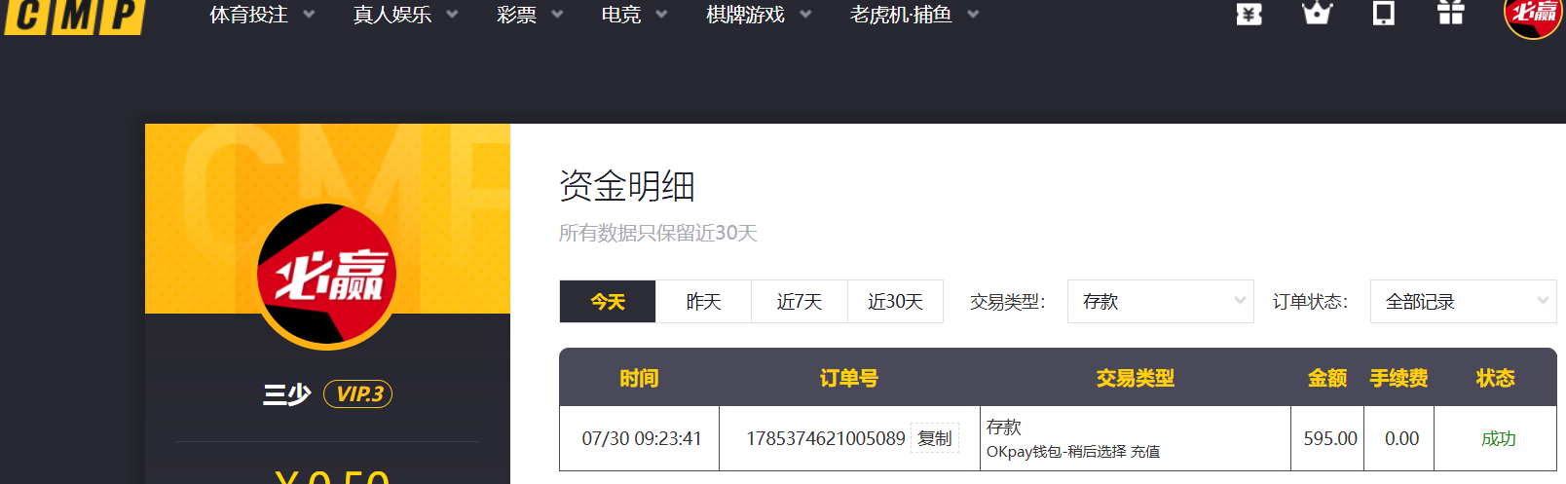Open the 电竞 menu
The image size is (1566, 484).
pyautogui.click(x=621, y=15)
